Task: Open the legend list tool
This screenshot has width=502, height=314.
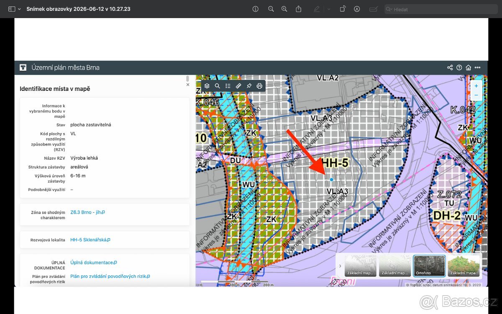Action: (x=228, y=86)
